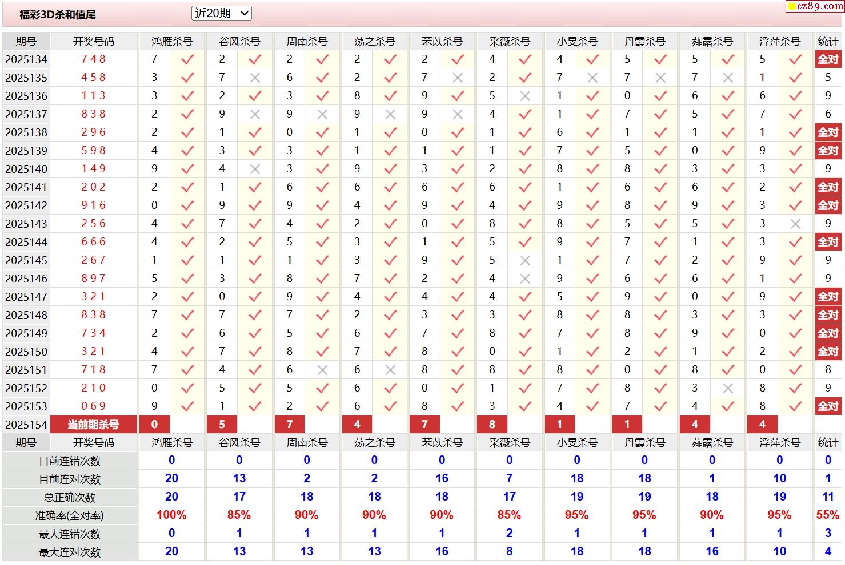Click the 目前连对次数 row label
The width and height of the screenshot is (845, 565).
(70, 479)
